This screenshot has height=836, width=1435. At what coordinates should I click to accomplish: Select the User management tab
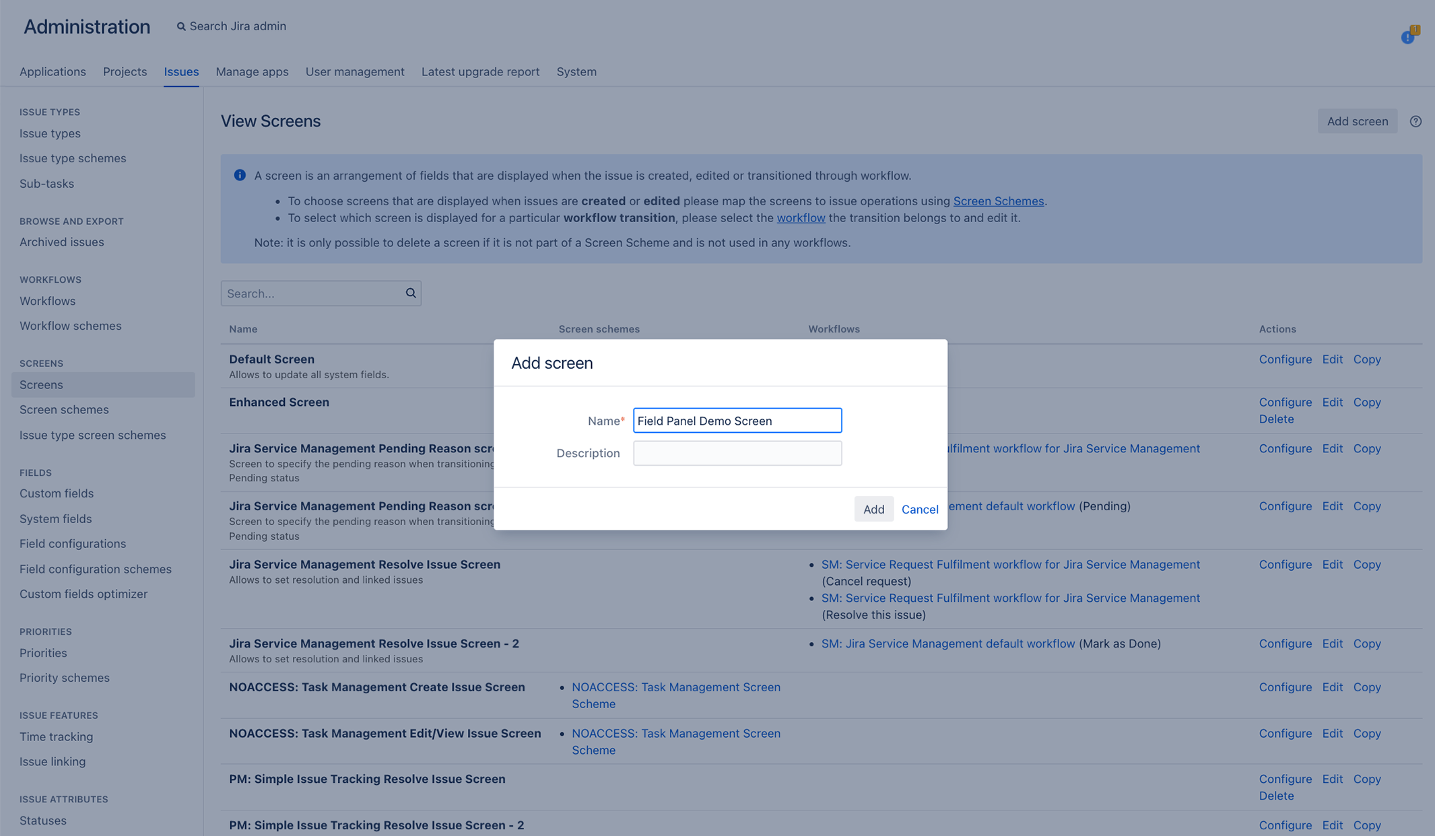[355, 71]
